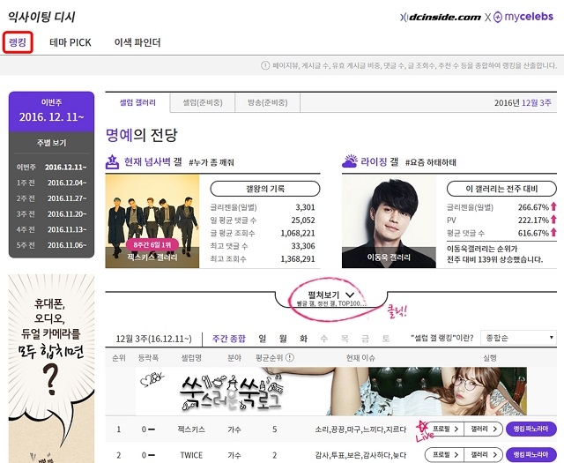This screenshot has height=463, width=564.
Task: Click the info icon next to 평균순위
Action: (x=290, y=357)
